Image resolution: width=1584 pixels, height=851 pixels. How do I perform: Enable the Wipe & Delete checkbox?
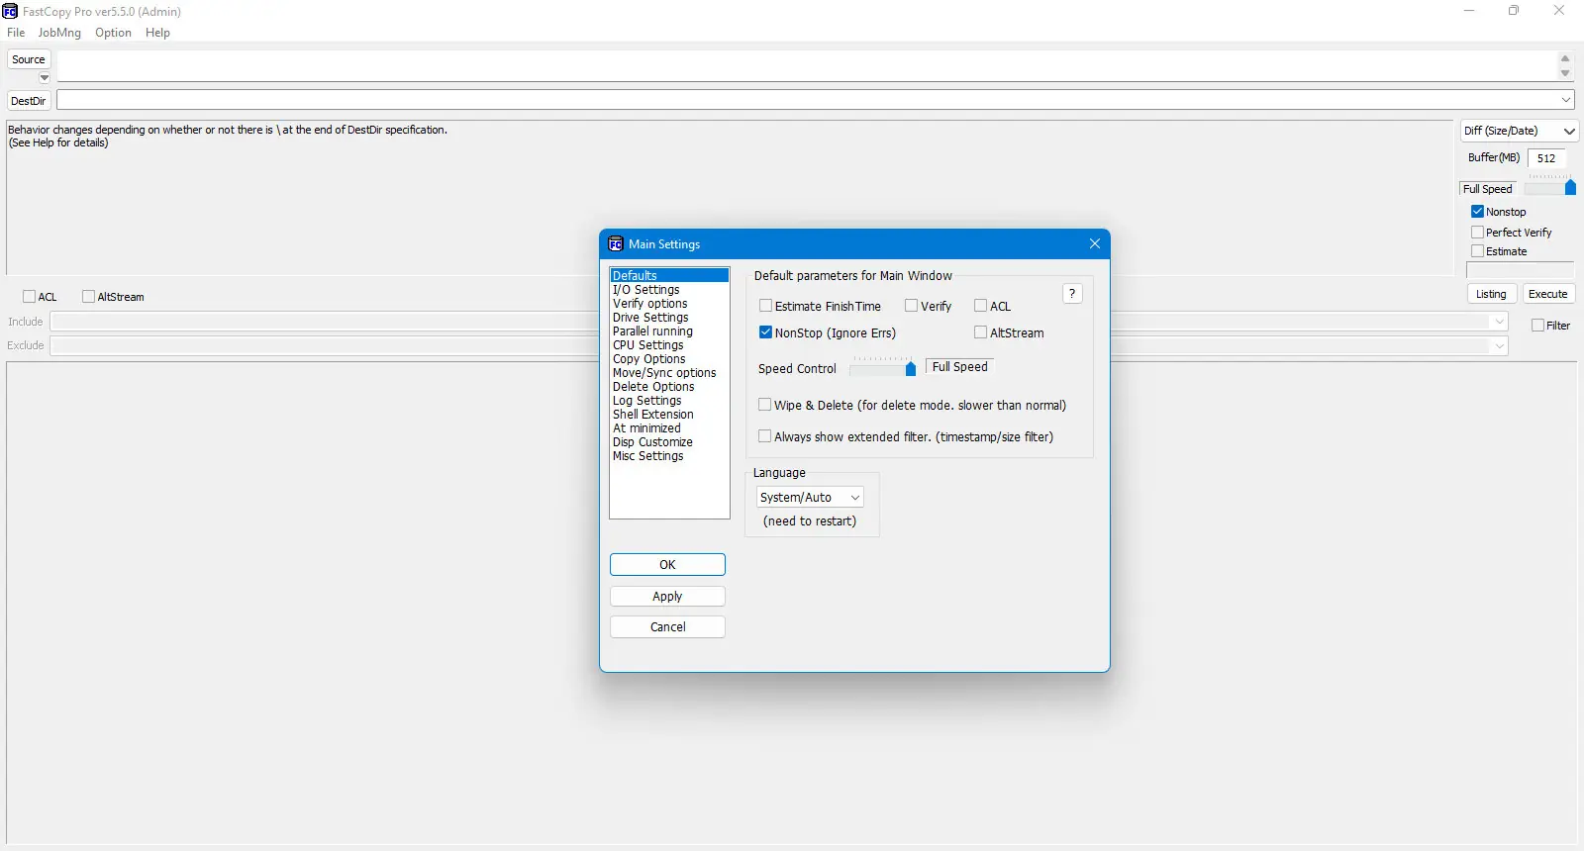point(764,405)
